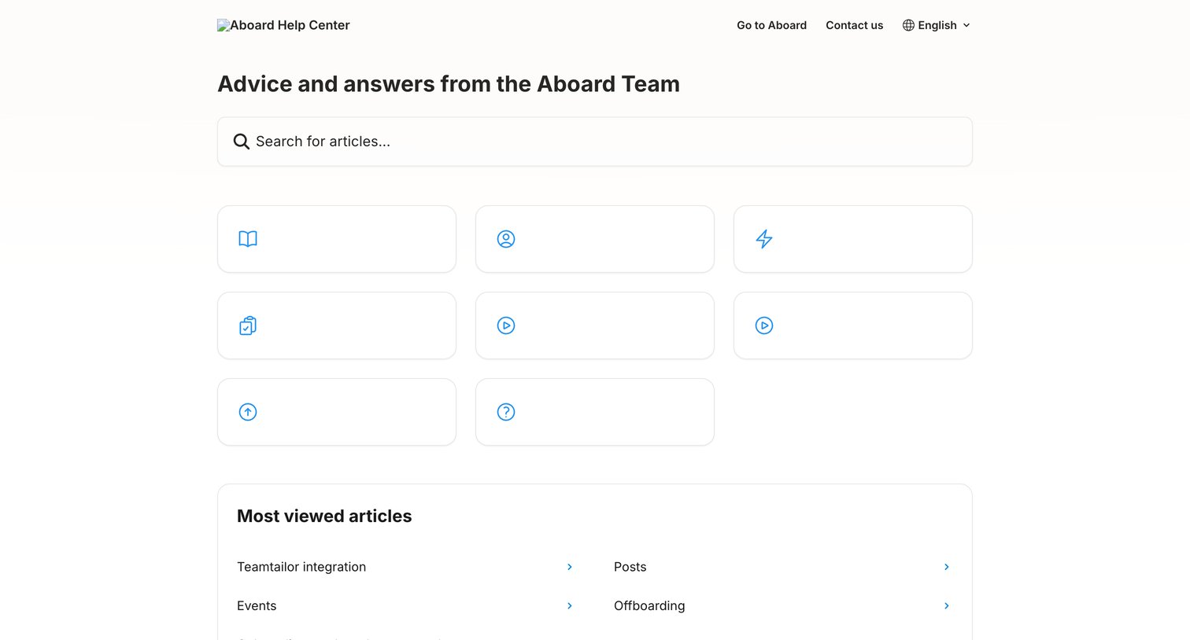This screenshot has height=640, width=1190.
Task: Open the play-circle card below the lightning bolt card
Action: pyautogui.click(x=853, y=326)
